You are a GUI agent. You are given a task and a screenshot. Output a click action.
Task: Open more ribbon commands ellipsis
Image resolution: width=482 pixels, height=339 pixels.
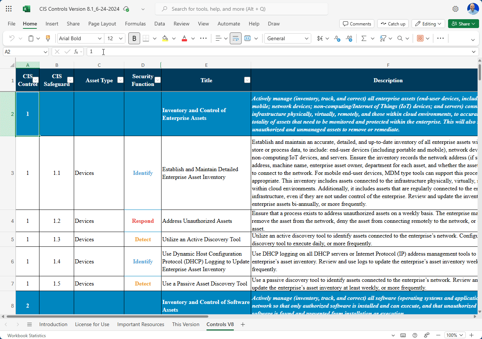pyautogui.click(x=440, y=38)
